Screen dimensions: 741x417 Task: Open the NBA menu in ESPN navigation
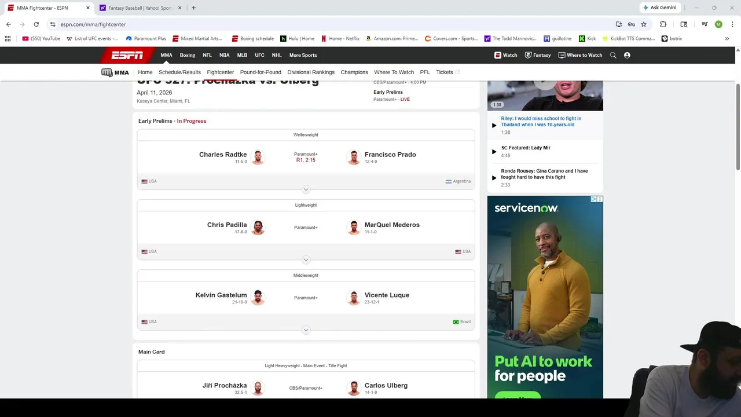coord(224,55)
